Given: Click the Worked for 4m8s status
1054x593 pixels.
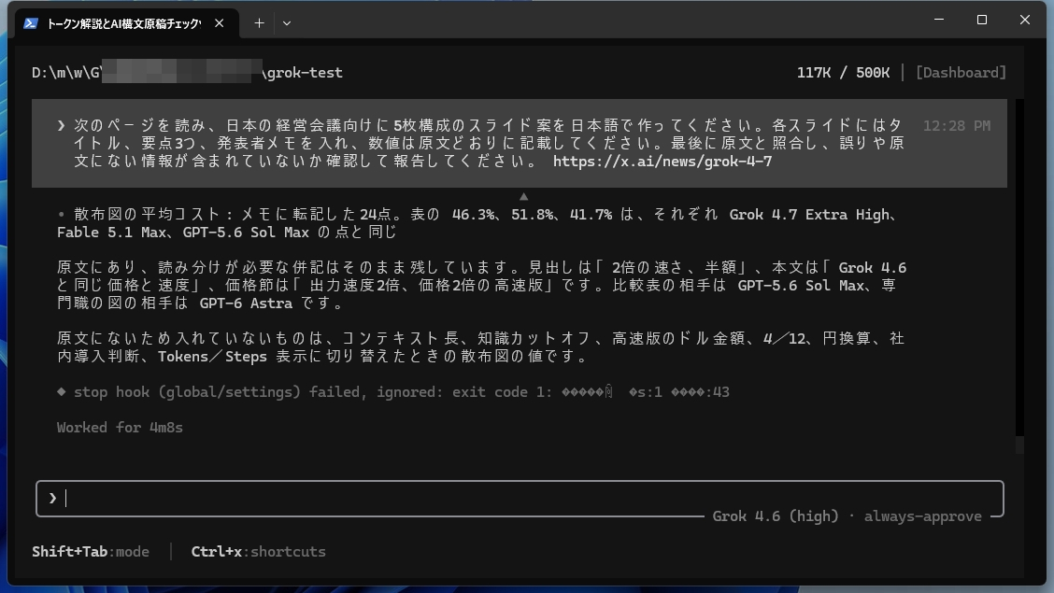Looking at the screenshot, I should click(x=120, y=427).
